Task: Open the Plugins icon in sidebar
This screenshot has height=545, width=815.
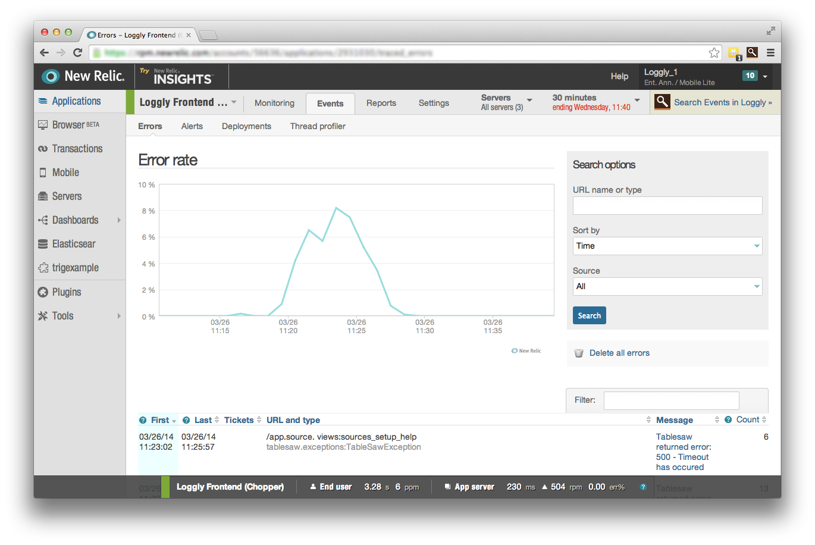Action: 43,292
